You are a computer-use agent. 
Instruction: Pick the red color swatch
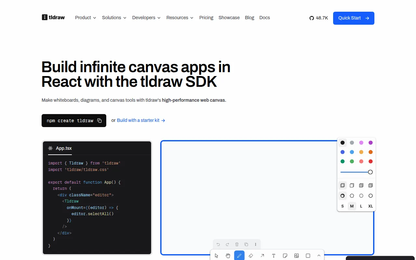coord(370,162)
